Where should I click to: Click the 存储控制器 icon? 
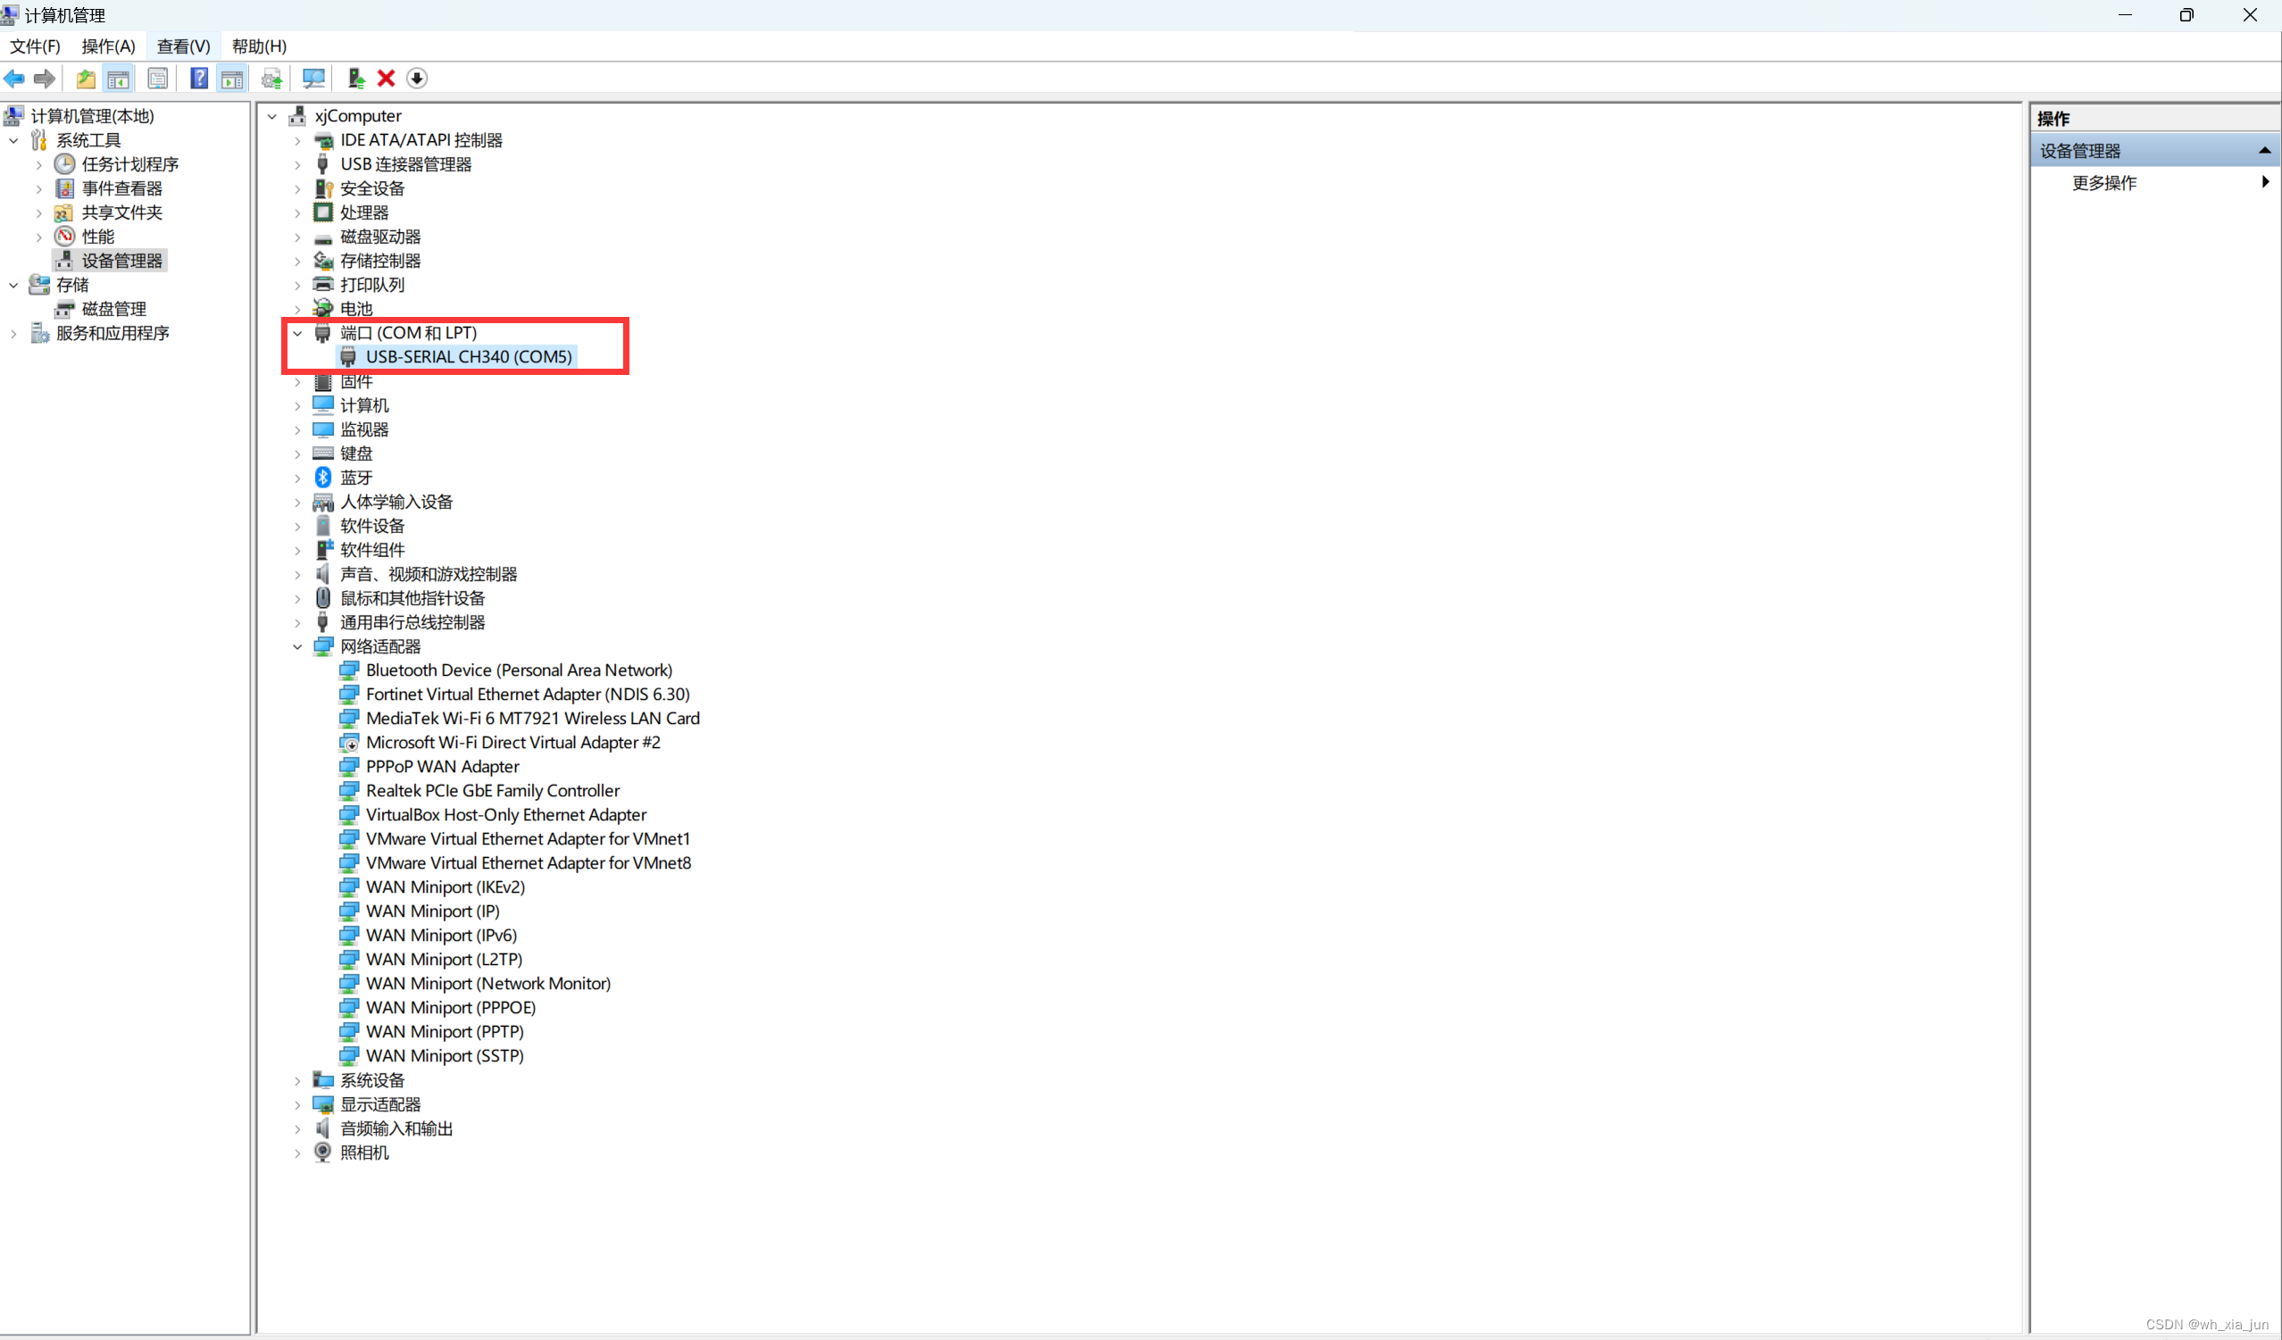coord(323,261)
